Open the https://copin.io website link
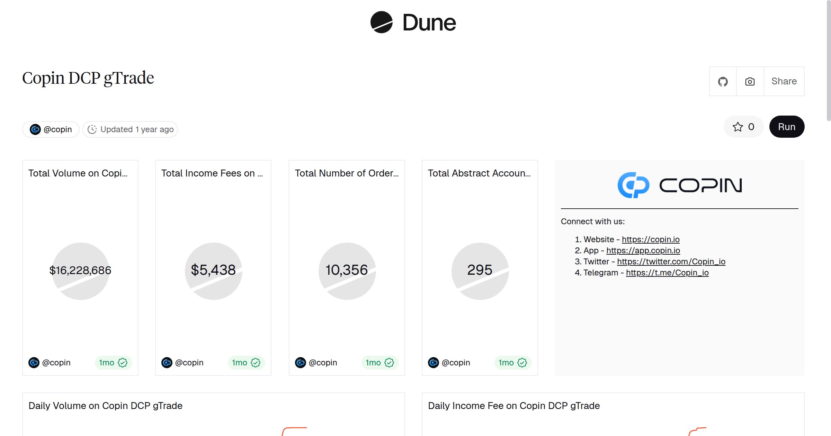 [650, 239]
